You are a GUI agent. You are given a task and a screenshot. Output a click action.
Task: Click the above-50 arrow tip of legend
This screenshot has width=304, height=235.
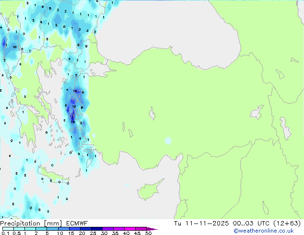[152, 229]
